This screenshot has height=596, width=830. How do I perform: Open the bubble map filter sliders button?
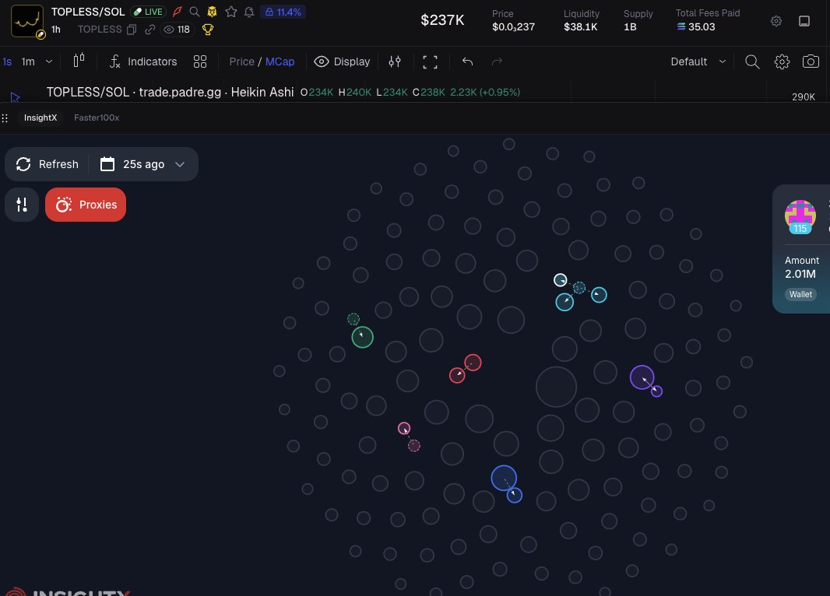pos(22,205)
